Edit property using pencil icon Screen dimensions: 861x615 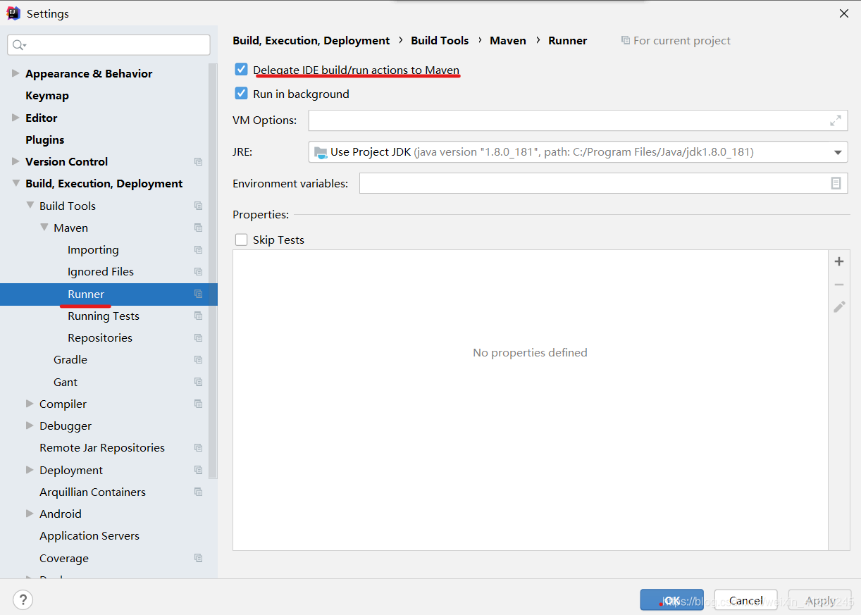point(838,306)
